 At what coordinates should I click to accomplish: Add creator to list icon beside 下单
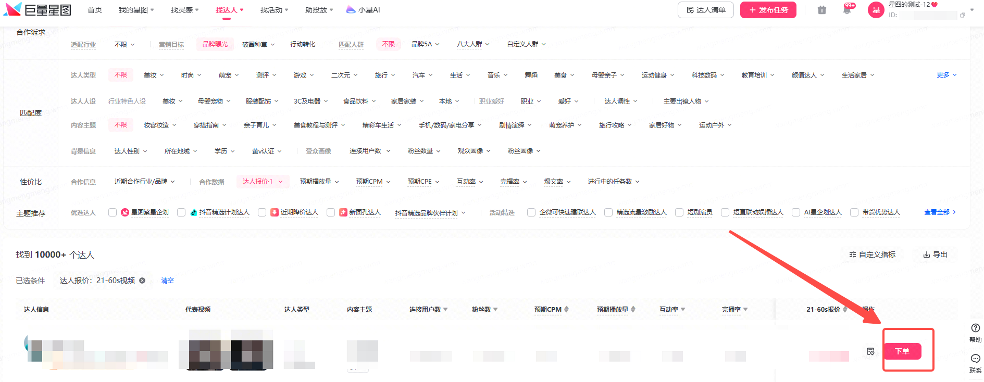point(870,351)
